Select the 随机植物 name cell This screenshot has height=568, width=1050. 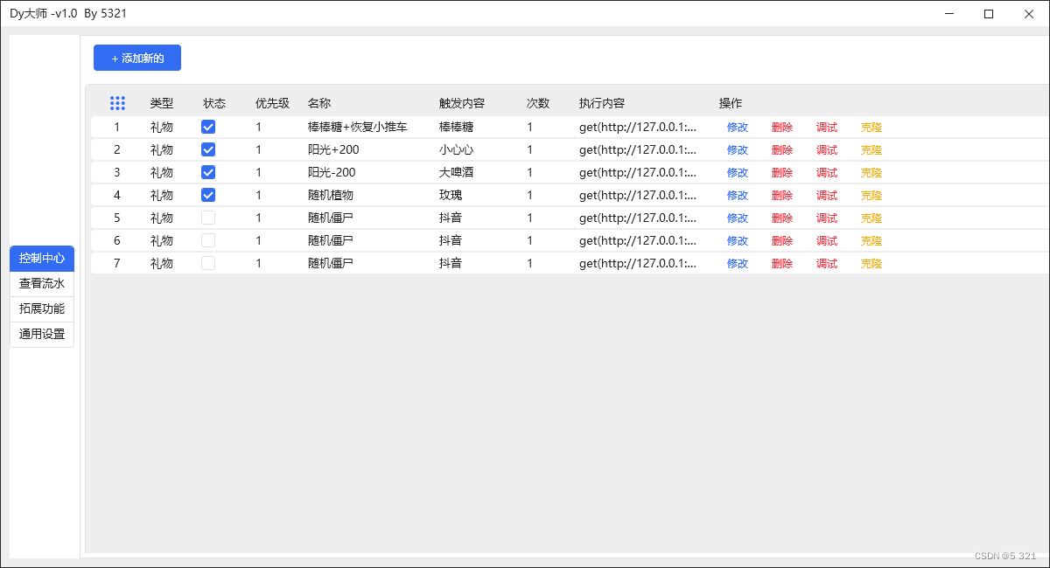331,195
